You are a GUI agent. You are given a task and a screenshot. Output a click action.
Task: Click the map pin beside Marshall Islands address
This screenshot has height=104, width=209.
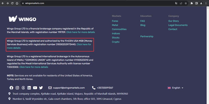pyautogui.click(x=9, y=94)
